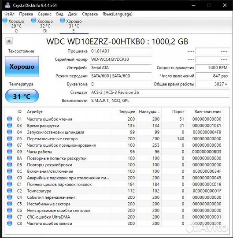Click status icon for attribute C6

point(10,210)
